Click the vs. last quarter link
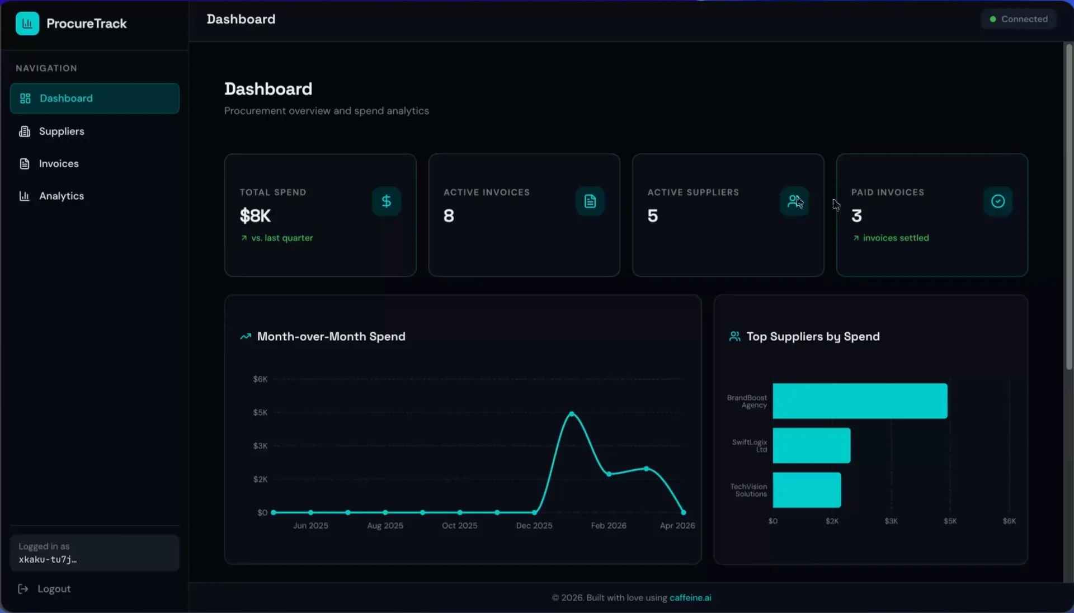Viewport: 1074px width, 613px height. (x=281, y=238)
